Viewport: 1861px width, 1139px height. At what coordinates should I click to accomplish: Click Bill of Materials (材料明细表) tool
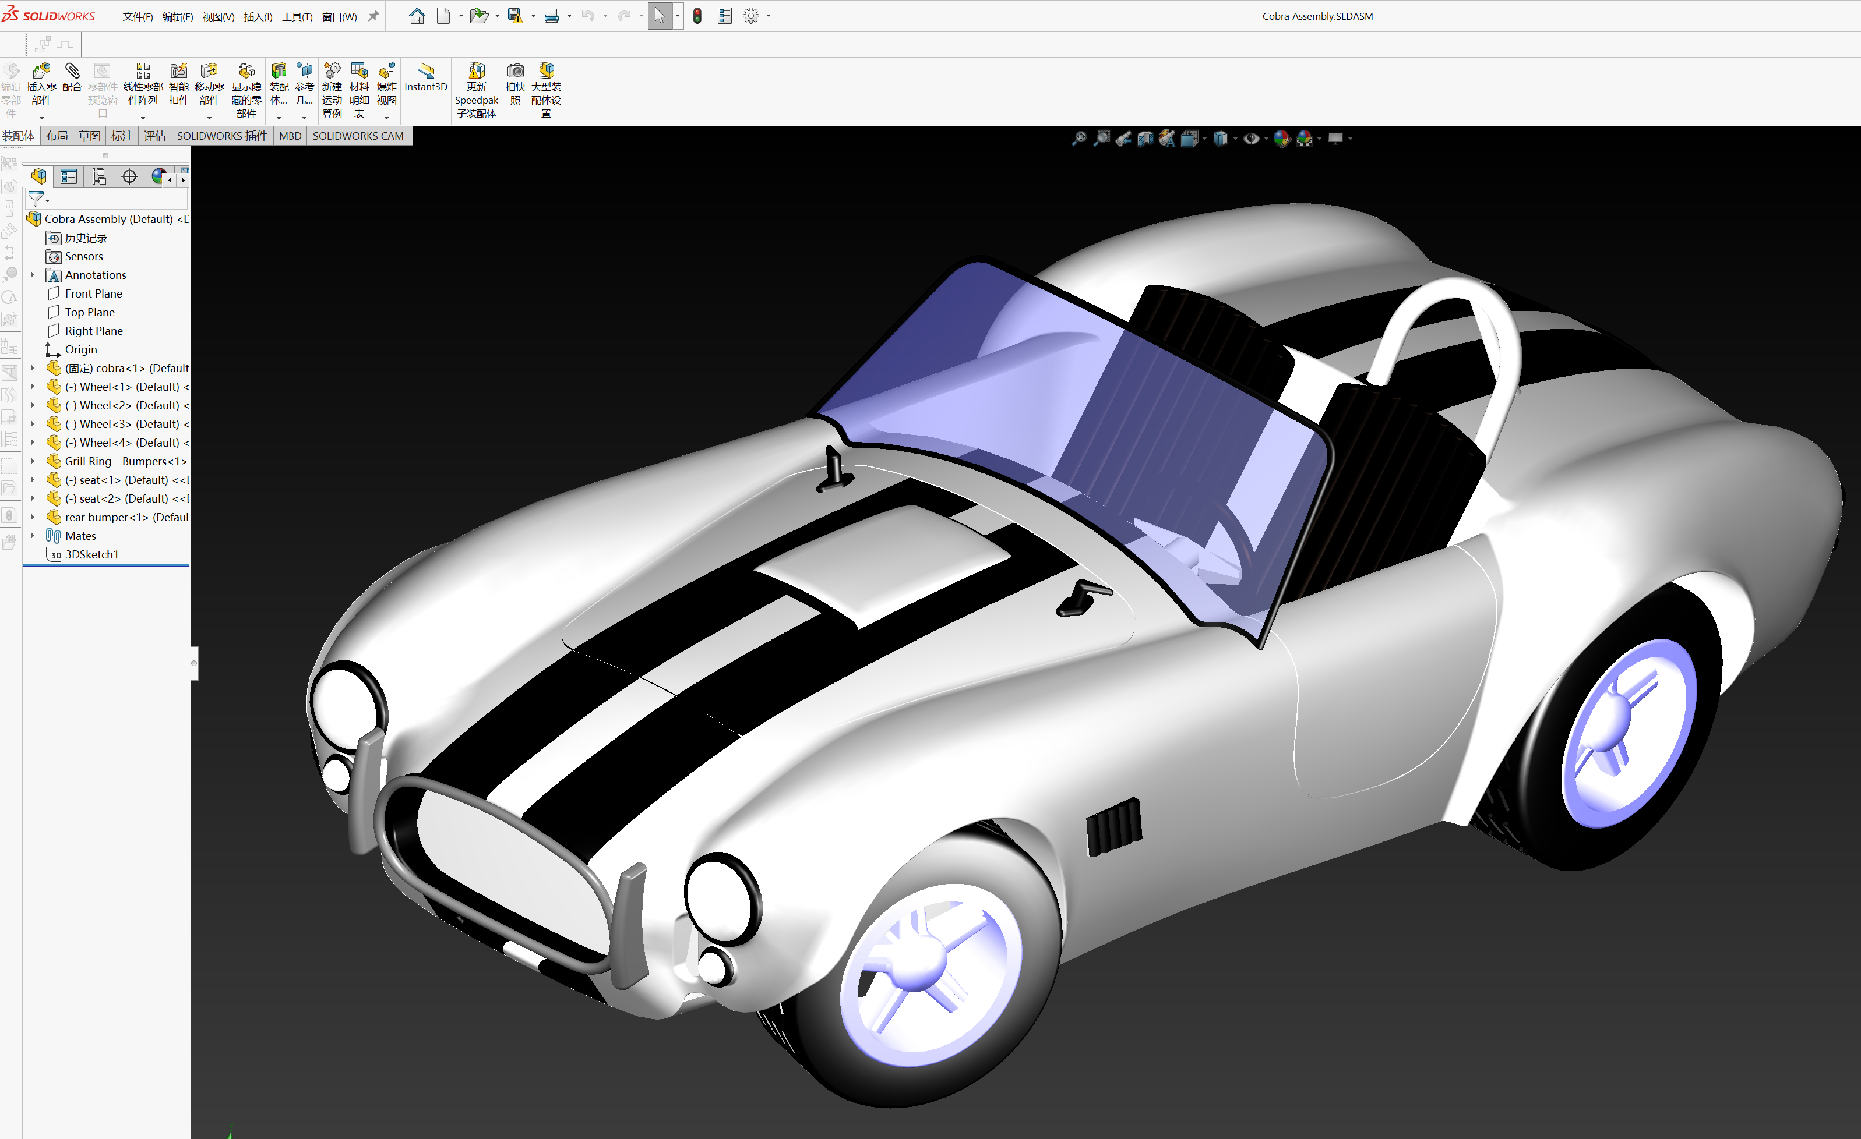[x=359, y=91]
